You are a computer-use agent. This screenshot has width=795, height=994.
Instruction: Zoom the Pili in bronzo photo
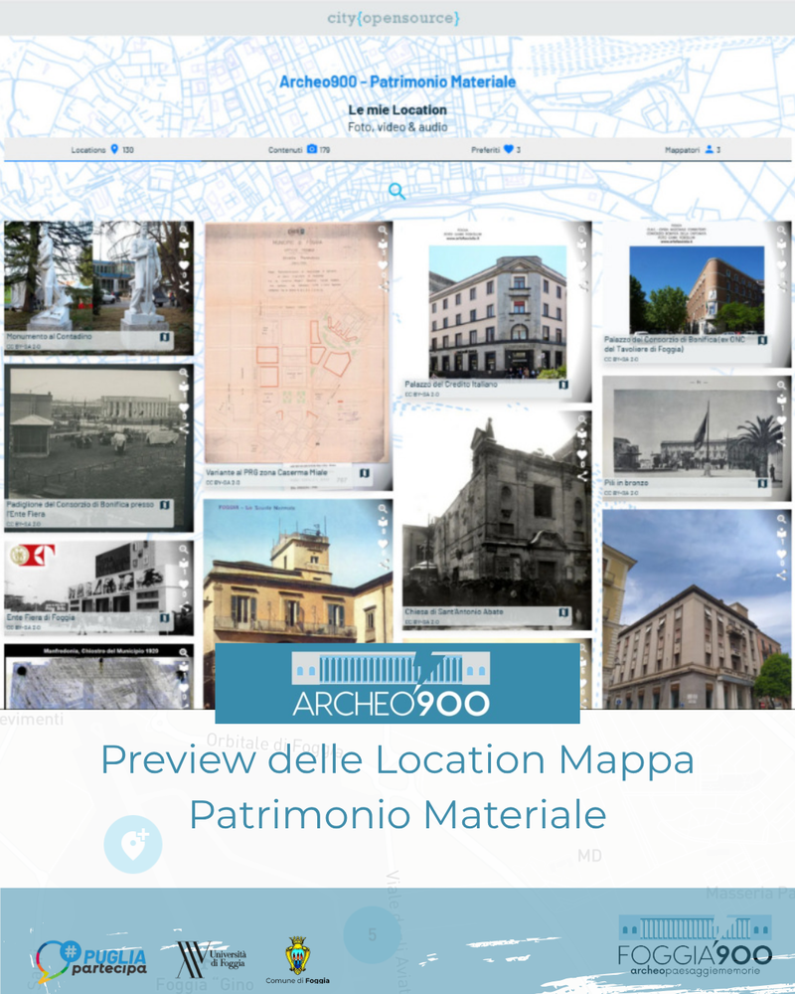tap(782, 385)
